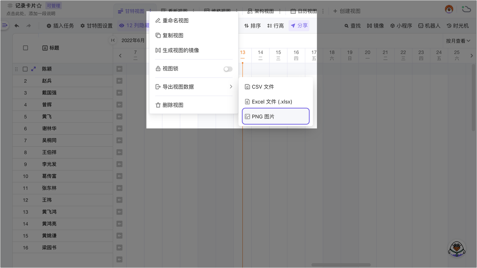Click the redo arrow icon

click(x=29, y=26)
